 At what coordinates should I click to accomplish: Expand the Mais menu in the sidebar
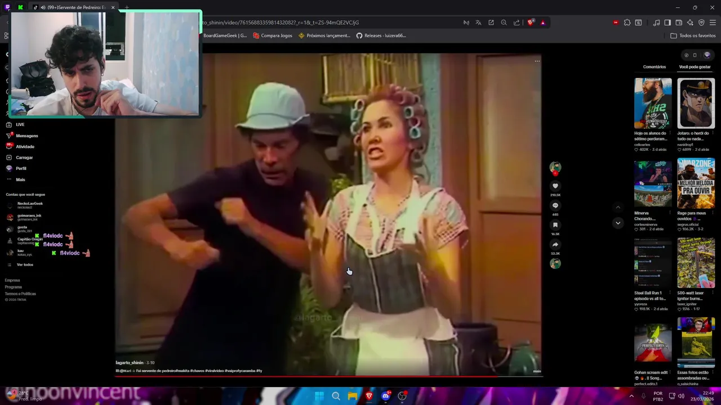point(16,179)
